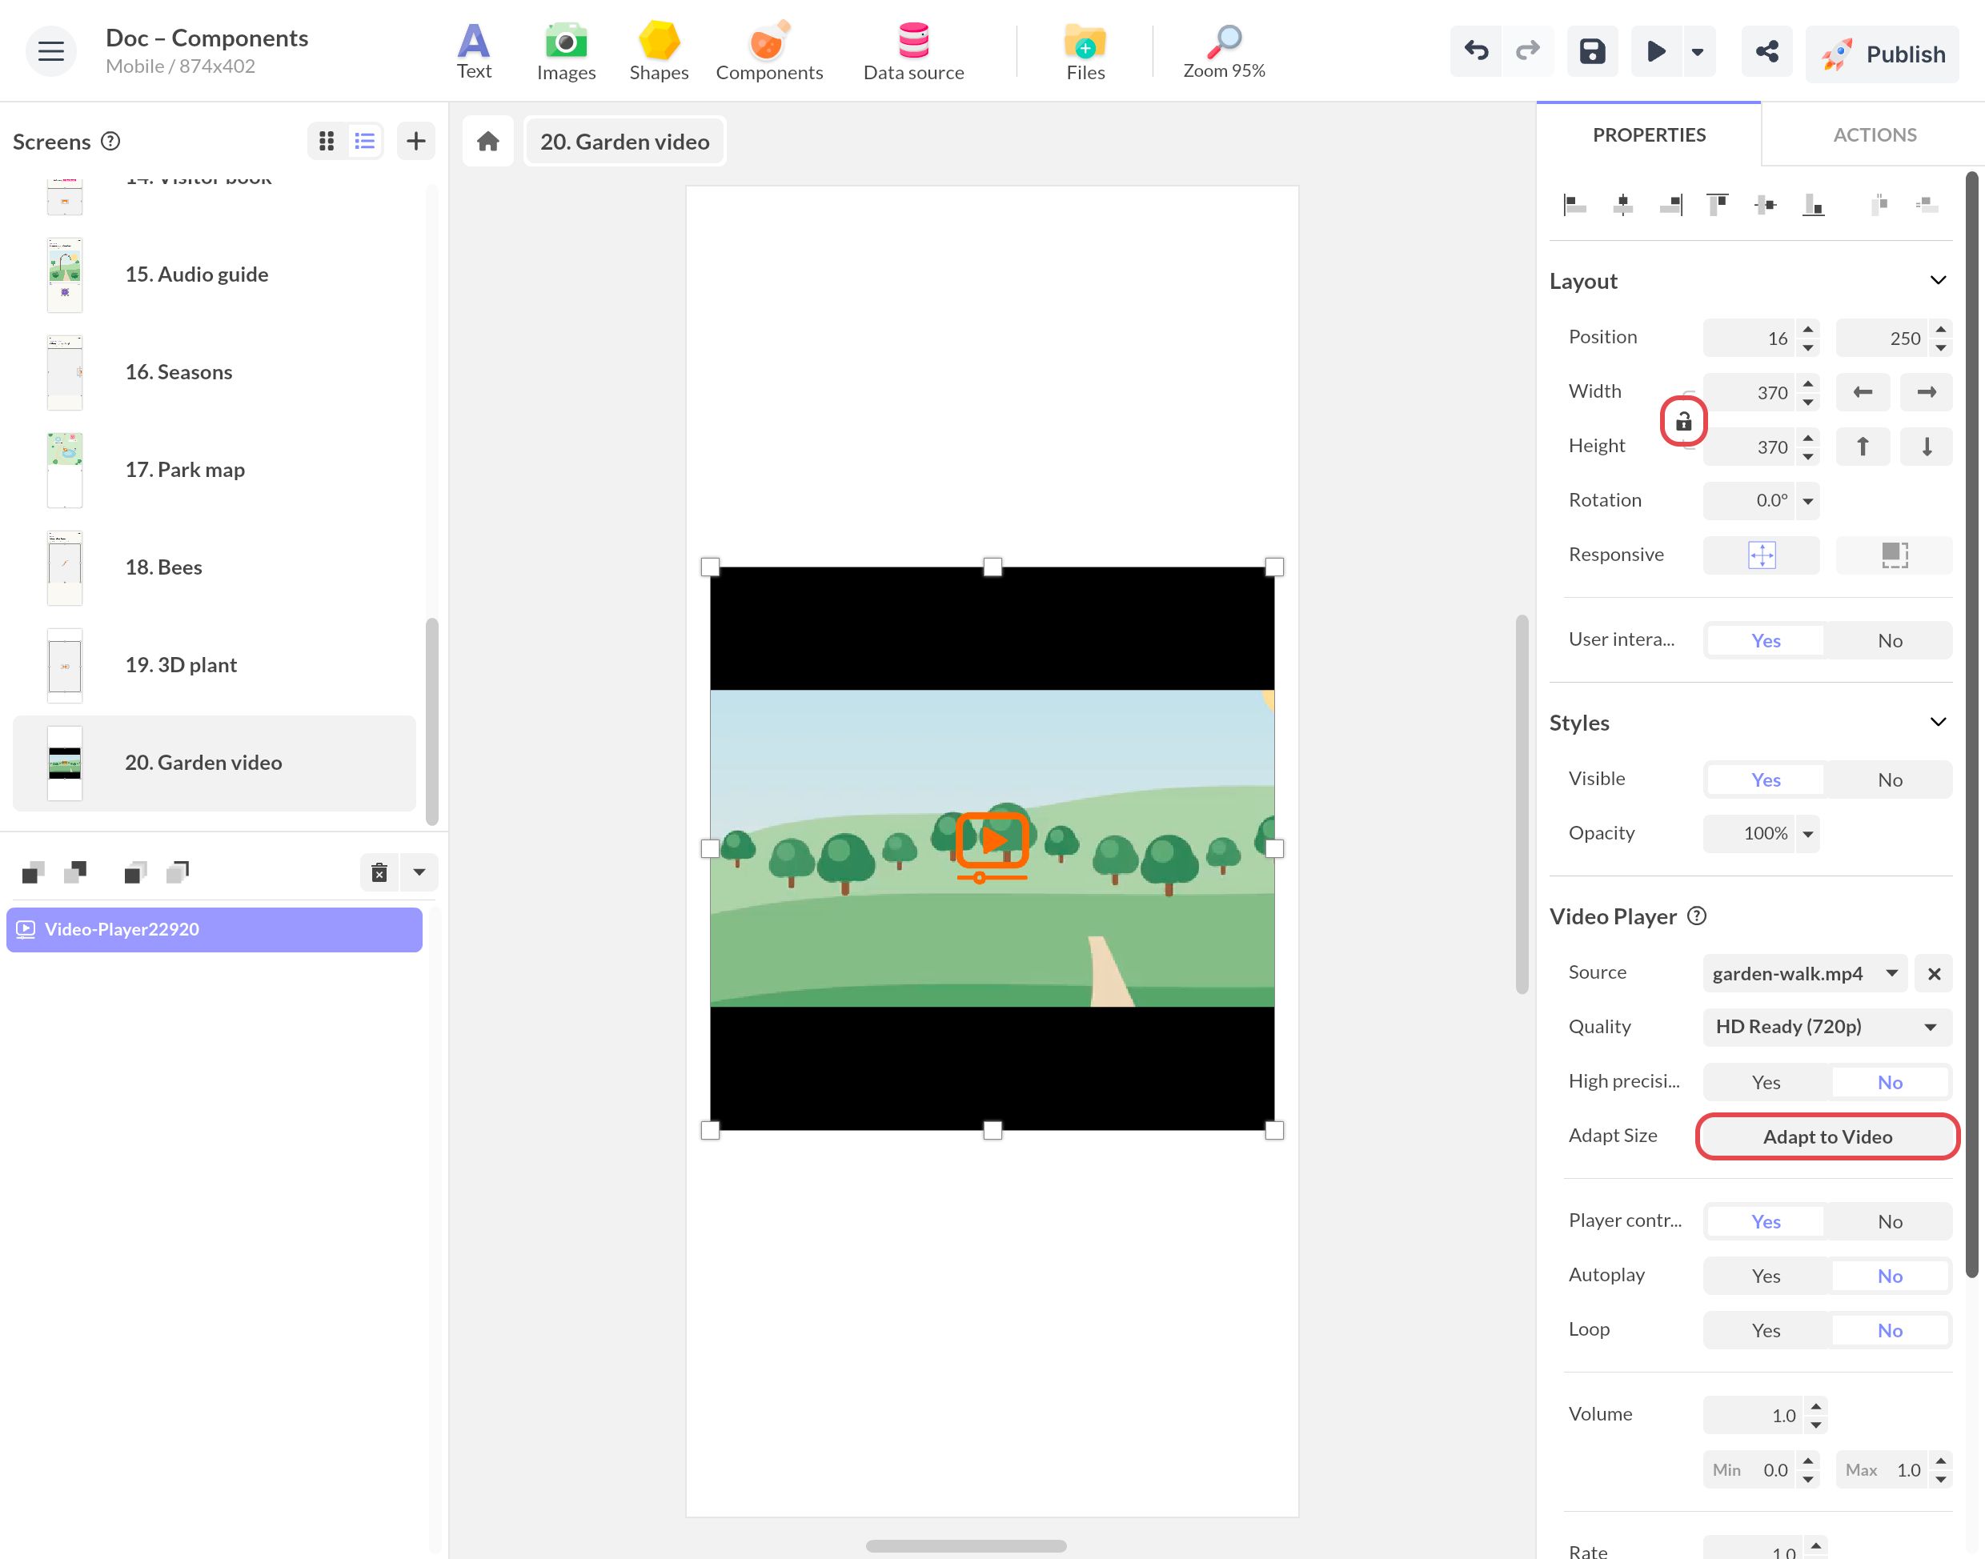The height and width of the screenshot is (1559, 1985).
Task: Open the Quality HD Ready dropdown
Action: pyautogui.click(x=1827, y=1027)
